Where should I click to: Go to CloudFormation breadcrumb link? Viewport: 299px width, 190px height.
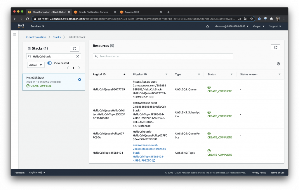pyautogui.click(x=36, y=37)
